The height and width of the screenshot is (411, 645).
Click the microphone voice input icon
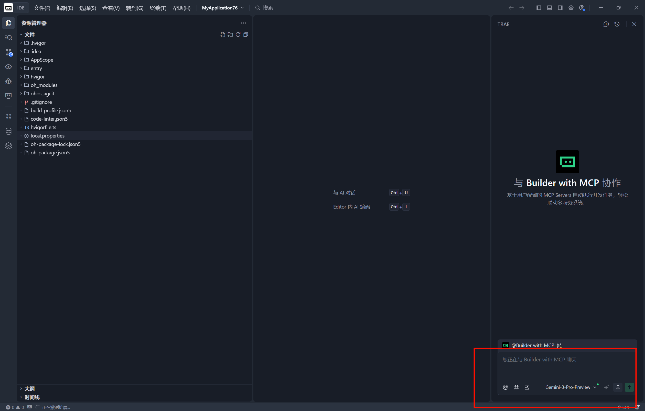(618, 387)
